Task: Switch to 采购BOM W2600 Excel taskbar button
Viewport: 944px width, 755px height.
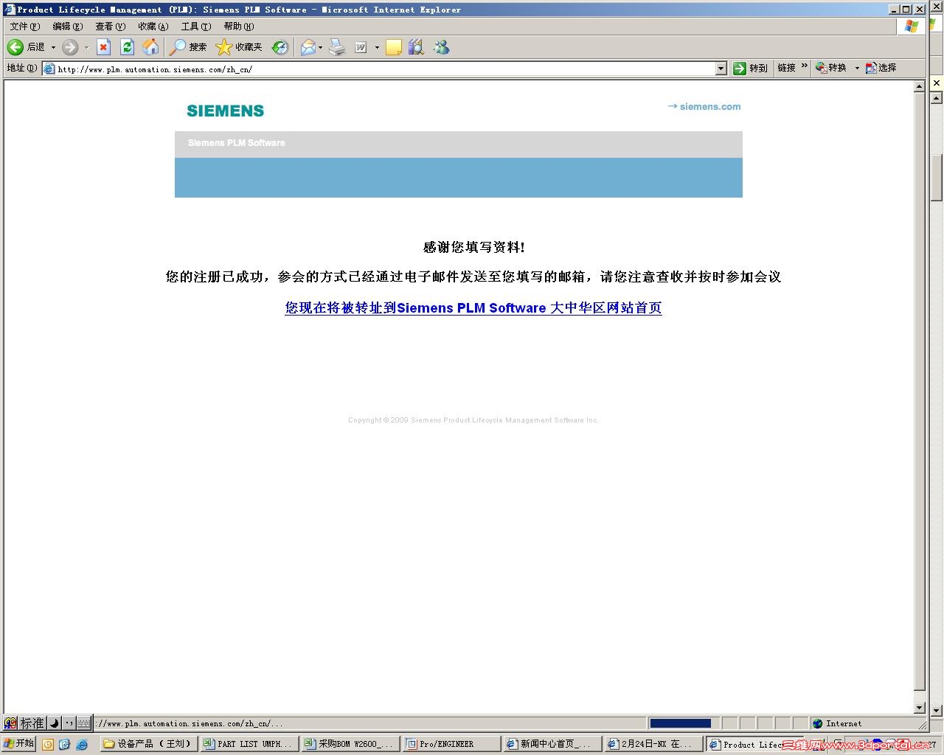Action: click(x=350, y=744)
